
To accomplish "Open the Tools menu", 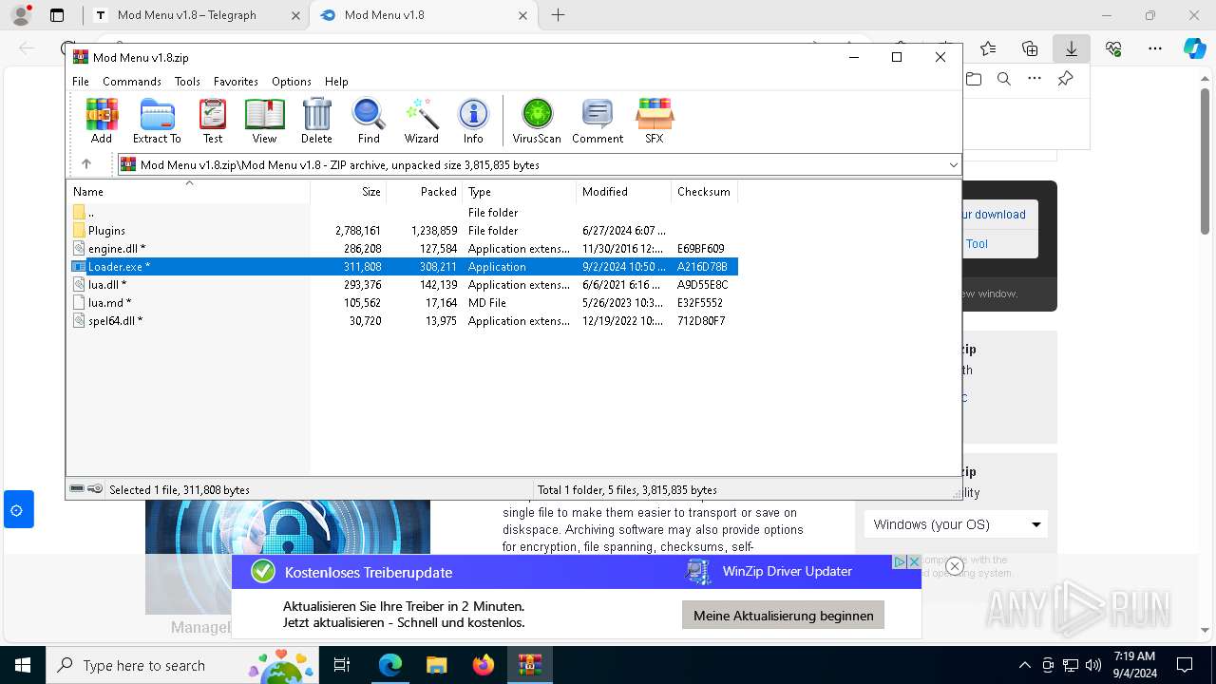I will pyautogui.click(x=187, y=82).
